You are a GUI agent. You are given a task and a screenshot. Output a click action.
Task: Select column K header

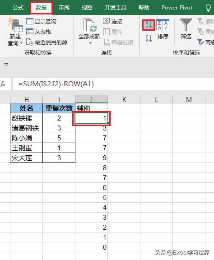point(124,99)
